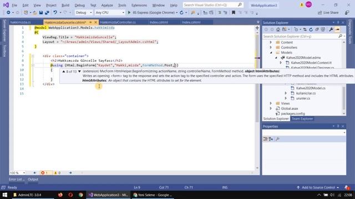The image size is (355, 199).
Task: Pin HakkimizdaGuncelle.cshtml tab
Action: 90,22
